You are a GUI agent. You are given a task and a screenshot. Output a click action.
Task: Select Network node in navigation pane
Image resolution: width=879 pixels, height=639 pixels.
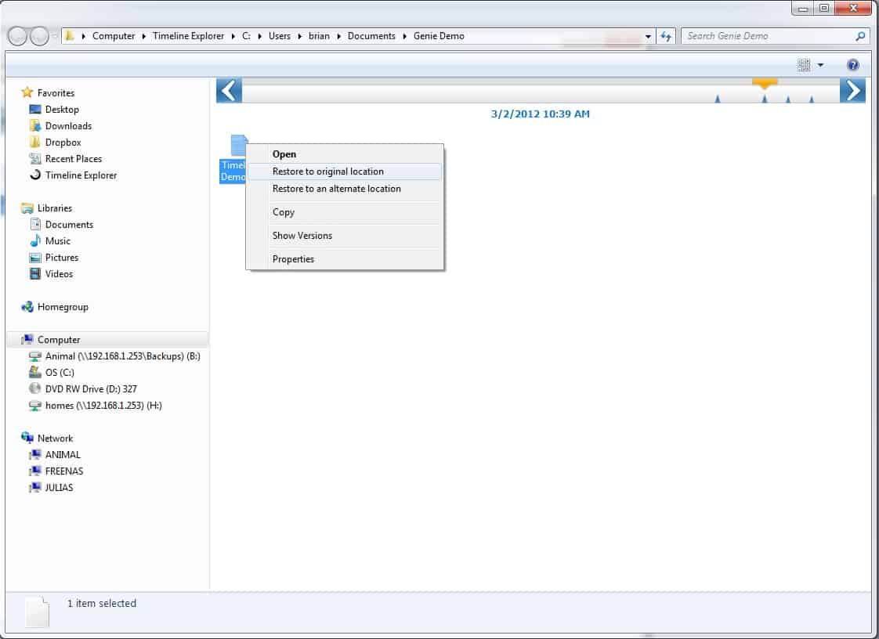click(x=54, y=438)
